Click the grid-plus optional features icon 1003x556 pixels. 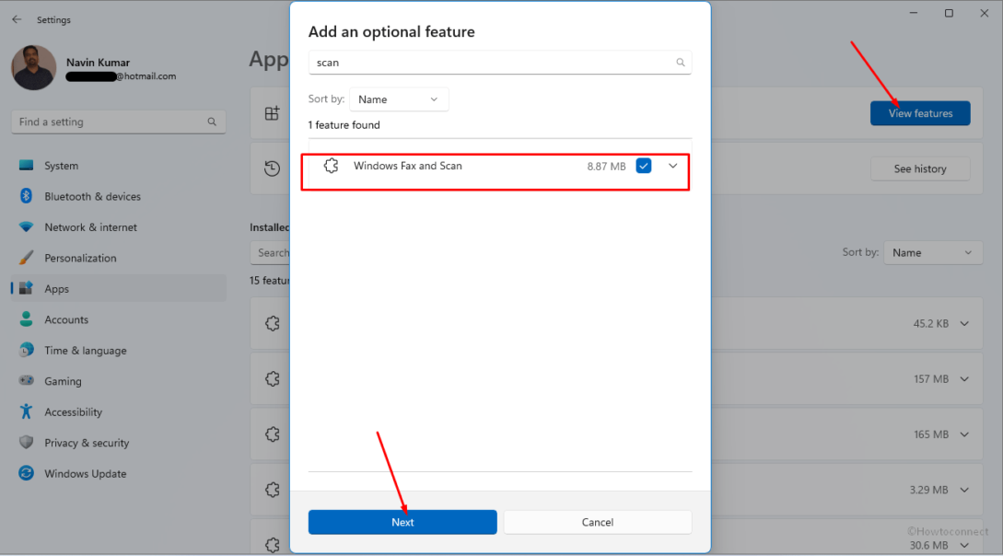pos(272,113)
